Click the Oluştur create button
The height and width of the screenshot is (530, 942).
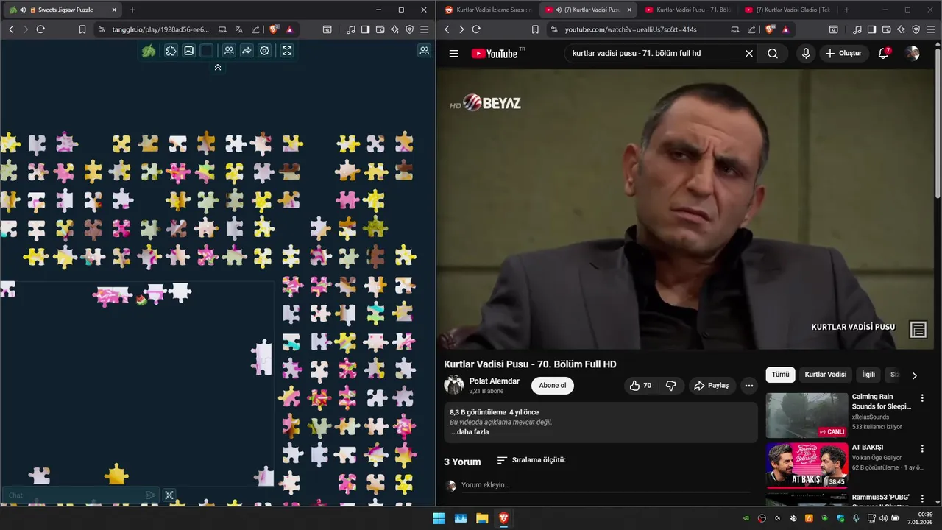843,54
